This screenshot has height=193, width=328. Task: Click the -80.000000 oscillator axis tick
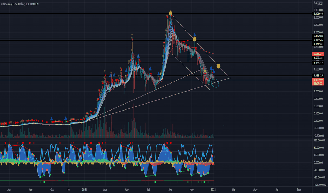319,177
